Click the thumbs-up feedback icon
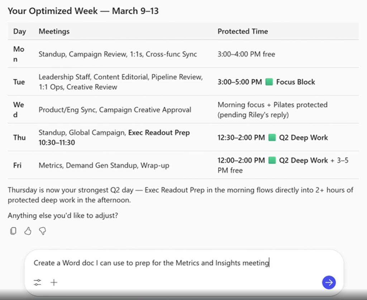The image size is (367, 300). point(28,231)
